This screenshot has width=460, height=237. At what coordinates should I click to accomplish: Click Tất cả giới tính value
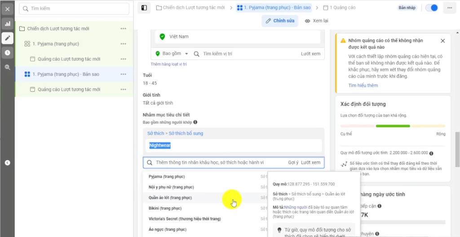pos(158,103)
